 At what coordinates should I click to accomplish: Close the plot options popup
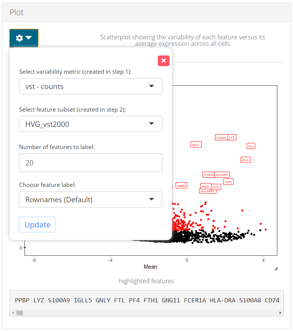[163, 60]
